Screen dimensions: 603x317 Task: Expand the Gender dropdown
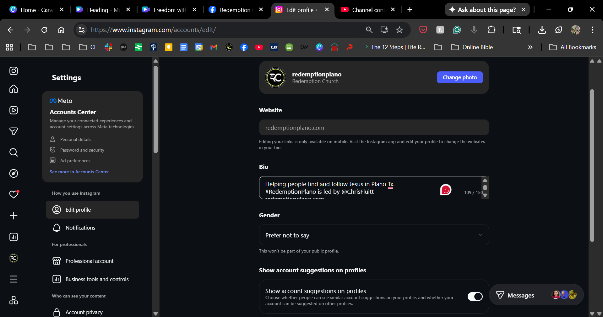pyautogui.click(x=373, y=235)
